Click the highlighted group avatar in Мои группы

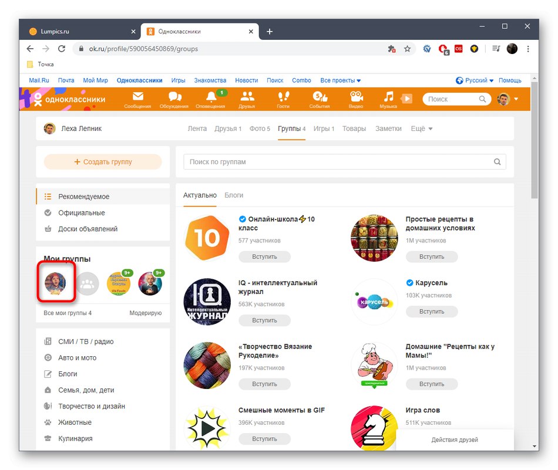[56, 283]
